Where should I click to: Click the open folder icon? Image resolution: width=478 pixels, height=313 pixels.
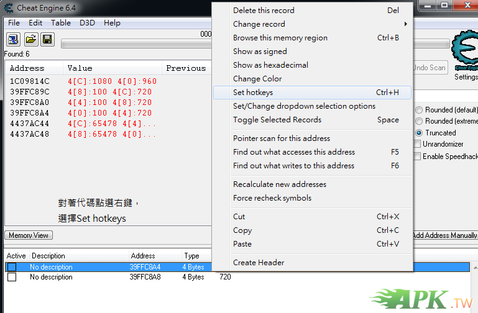point(30,40)
